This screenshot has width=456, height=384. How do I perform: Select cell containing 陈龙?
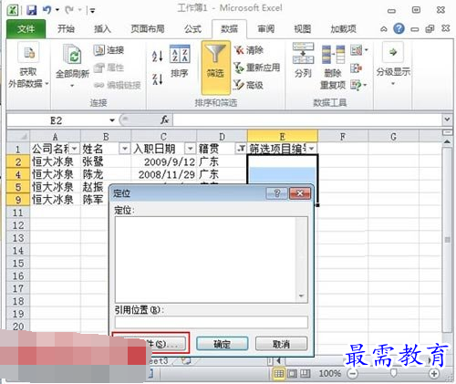[106, 174]
